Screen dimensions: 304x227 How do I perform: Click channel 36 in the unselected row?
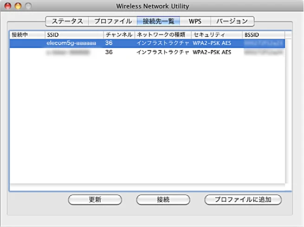coord(109,52)
